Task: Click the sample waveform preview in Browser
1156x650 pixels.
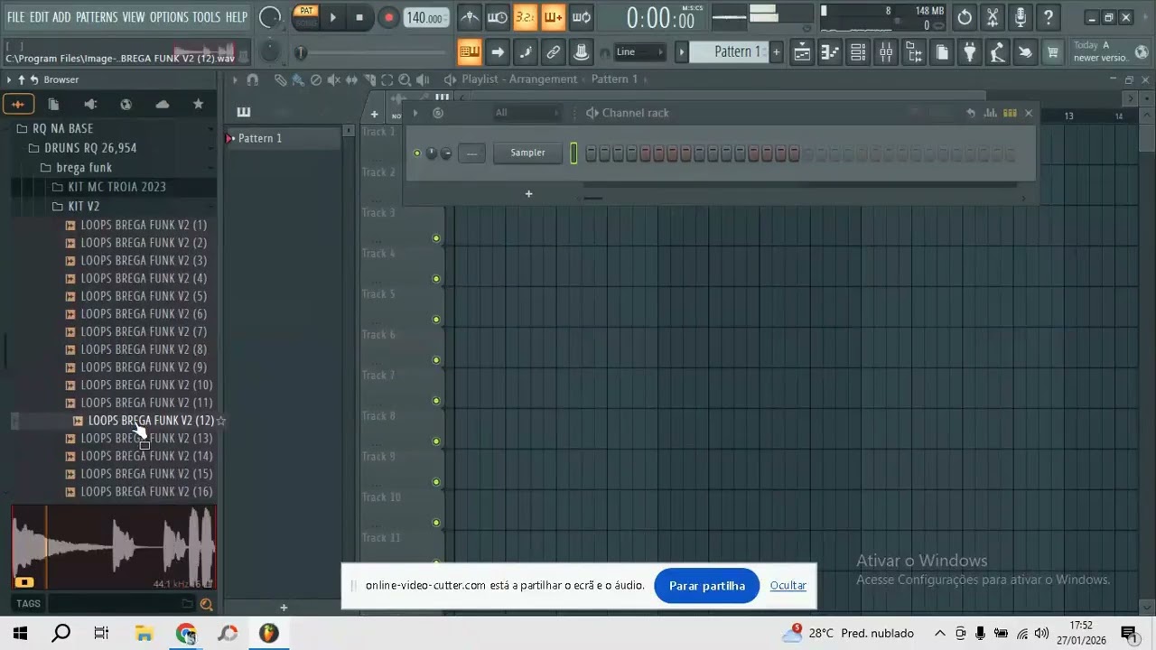Action: pyautogui.click(x=114, y=548)
